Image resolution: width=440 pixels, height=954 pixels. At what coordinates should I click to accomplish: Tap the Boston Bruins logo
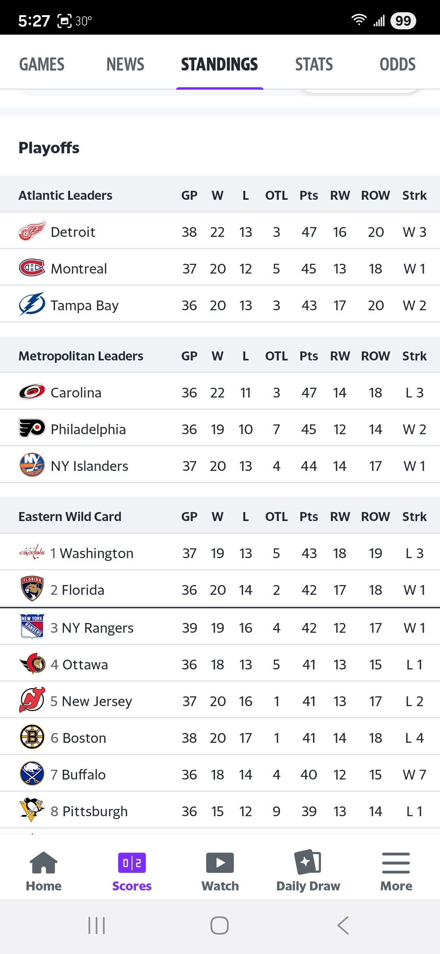(32, 737)
